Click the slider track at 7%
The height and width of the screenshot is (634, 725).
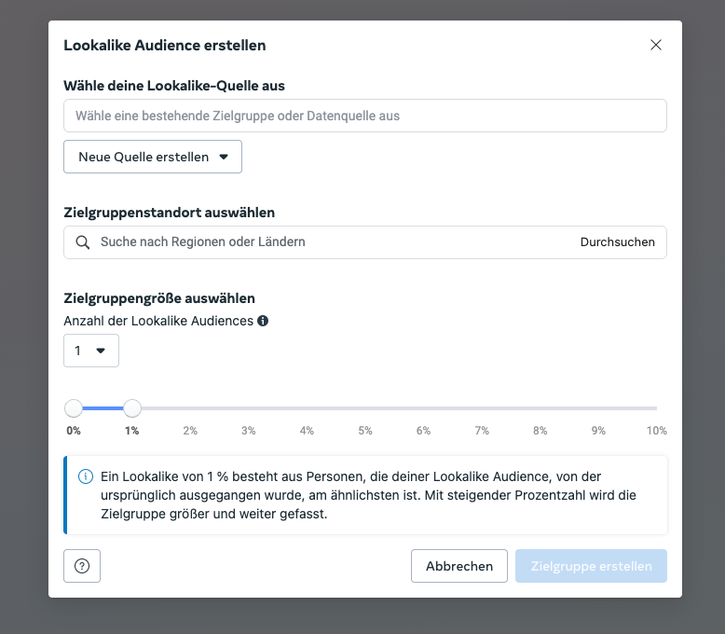tap(482, 408)
